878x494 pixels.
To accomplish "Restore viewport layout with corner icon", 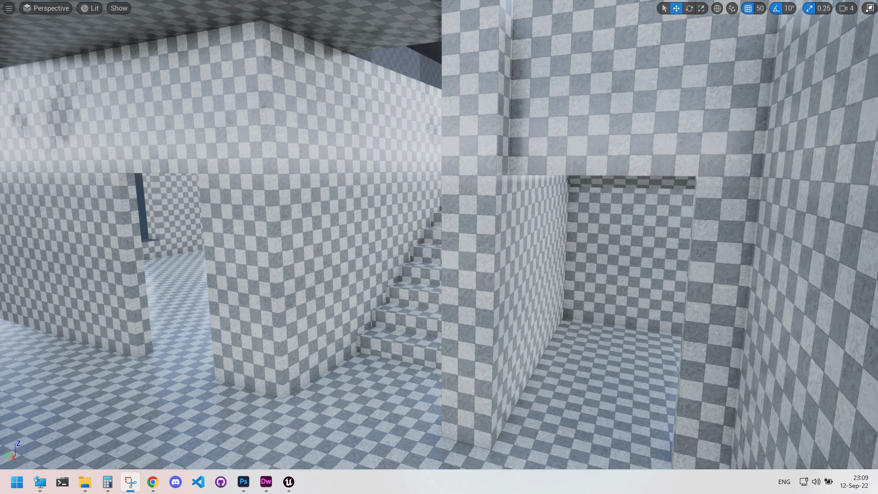I will [x=870, y=8].
